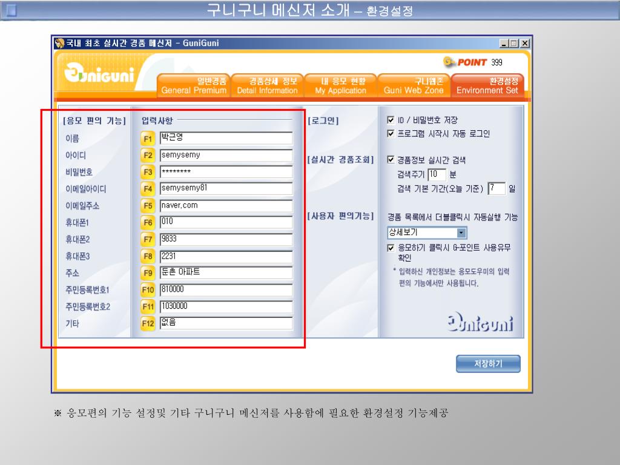Click the F7 hotkey icon beside 휴대폰2
Screen dimensions: 620x465
[x=148, y=239]
